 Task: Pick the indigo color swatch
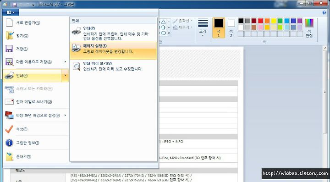293,21
